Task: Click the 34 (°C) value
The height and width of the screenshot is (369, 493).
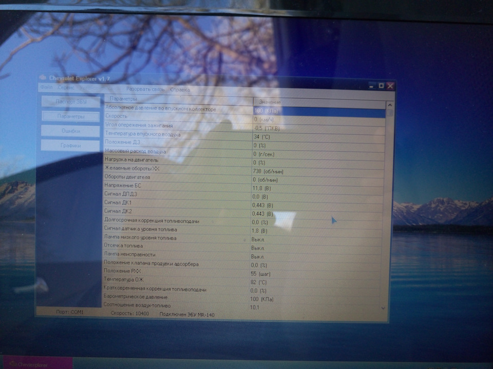Action: click(x=261, y=137)
